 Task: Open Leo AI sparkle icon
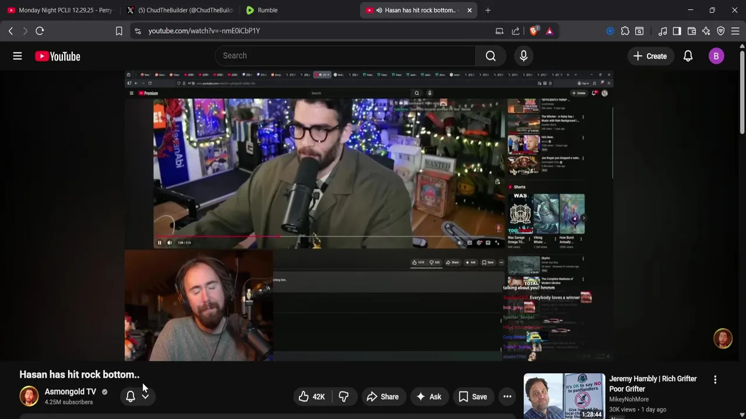[x=706, y=31]
